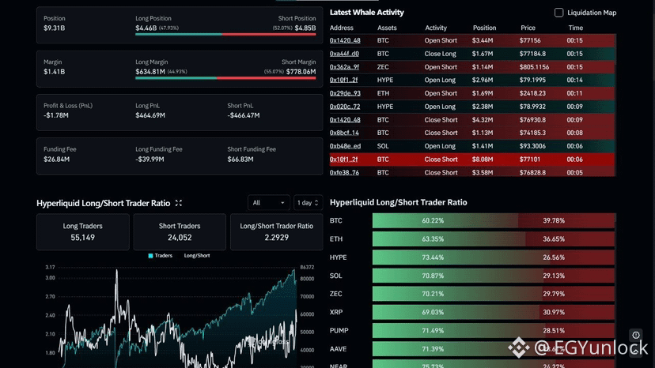Click the Short Margin $778.06M value
This screenshot has width=655, height=368.
coord(301,72)
